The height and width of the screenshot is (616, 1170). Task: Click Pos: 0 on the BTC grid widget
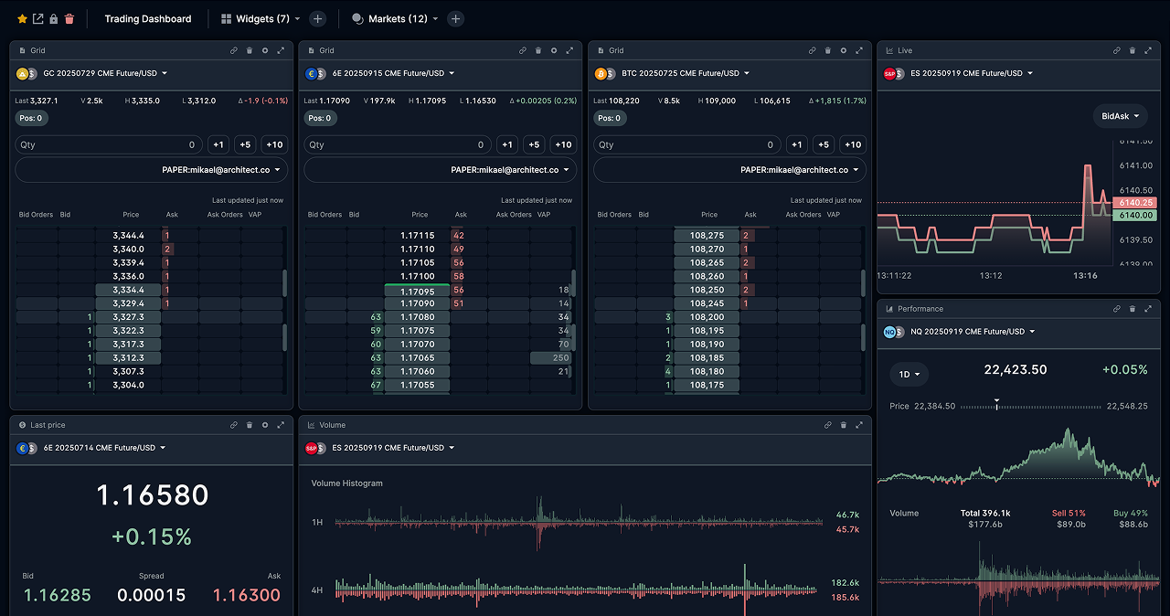click(x=609, y=118)
